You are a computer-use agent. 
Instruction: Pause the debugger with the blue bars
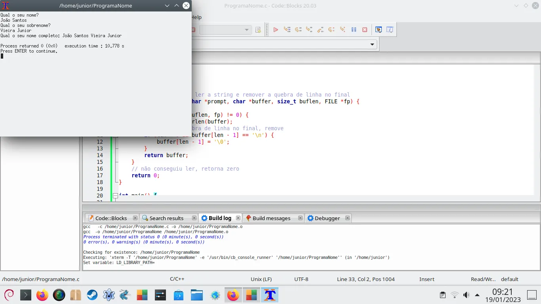[x=354, y=30]
